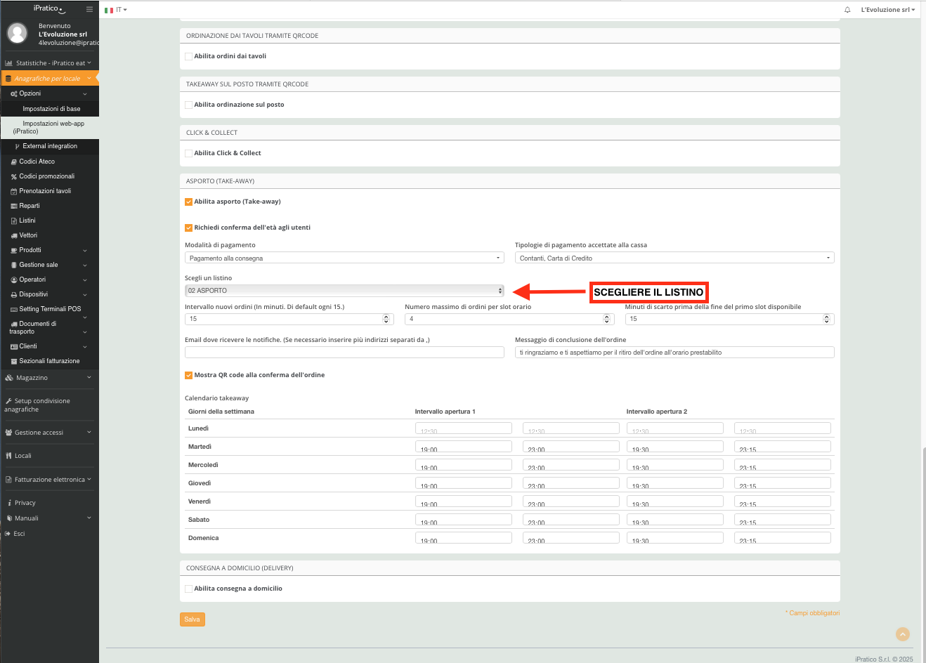The height and width of the screenshot is (663, 926).
Task: Click the stepper on Intervallo nuovi ordini field
Action: click(x=386, y=319)
